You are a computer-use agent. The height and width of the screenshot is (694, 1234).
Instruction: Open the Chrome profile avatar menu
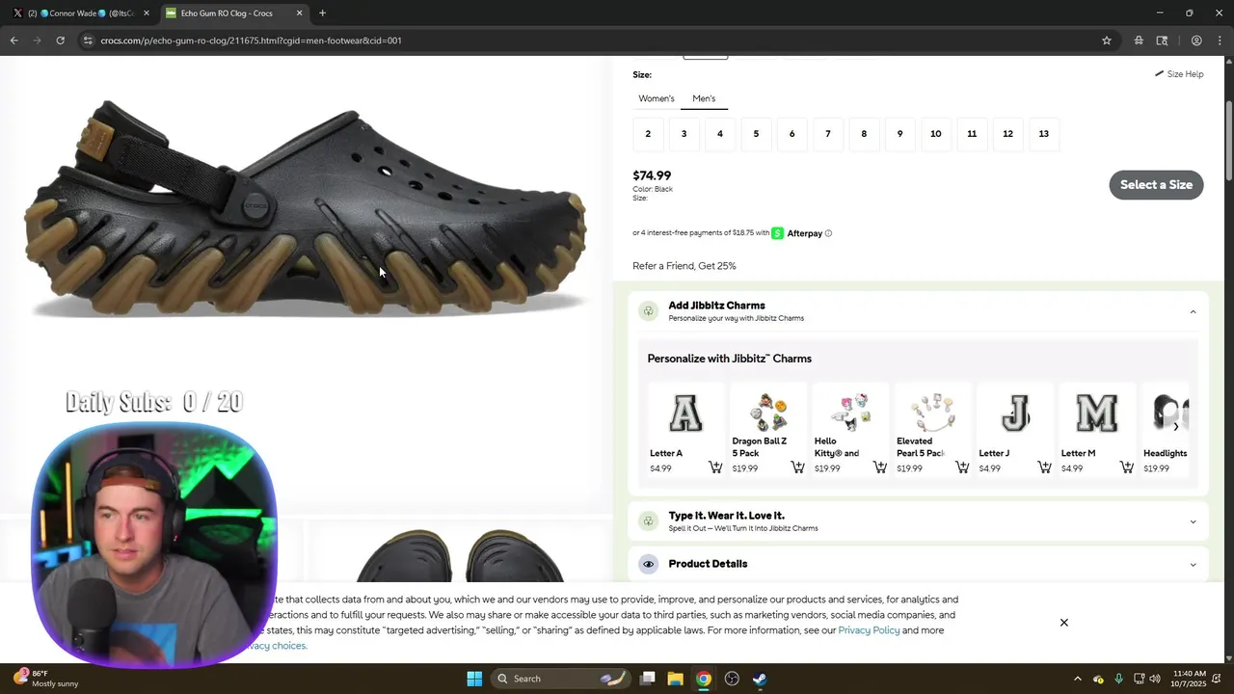1196,40
